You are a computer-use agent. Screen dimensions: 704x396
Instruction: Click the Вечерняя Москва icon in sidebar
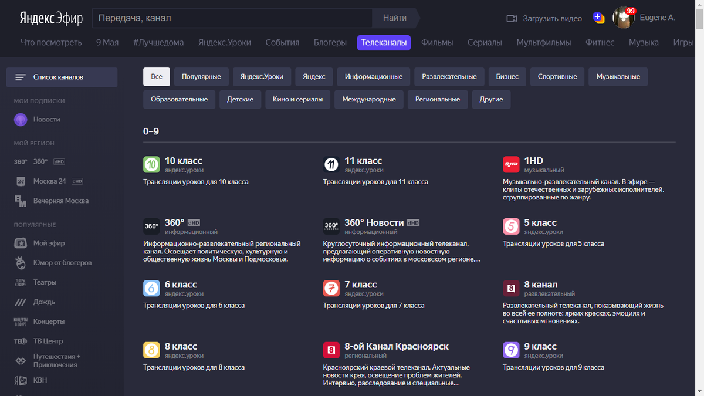point(21,201)
